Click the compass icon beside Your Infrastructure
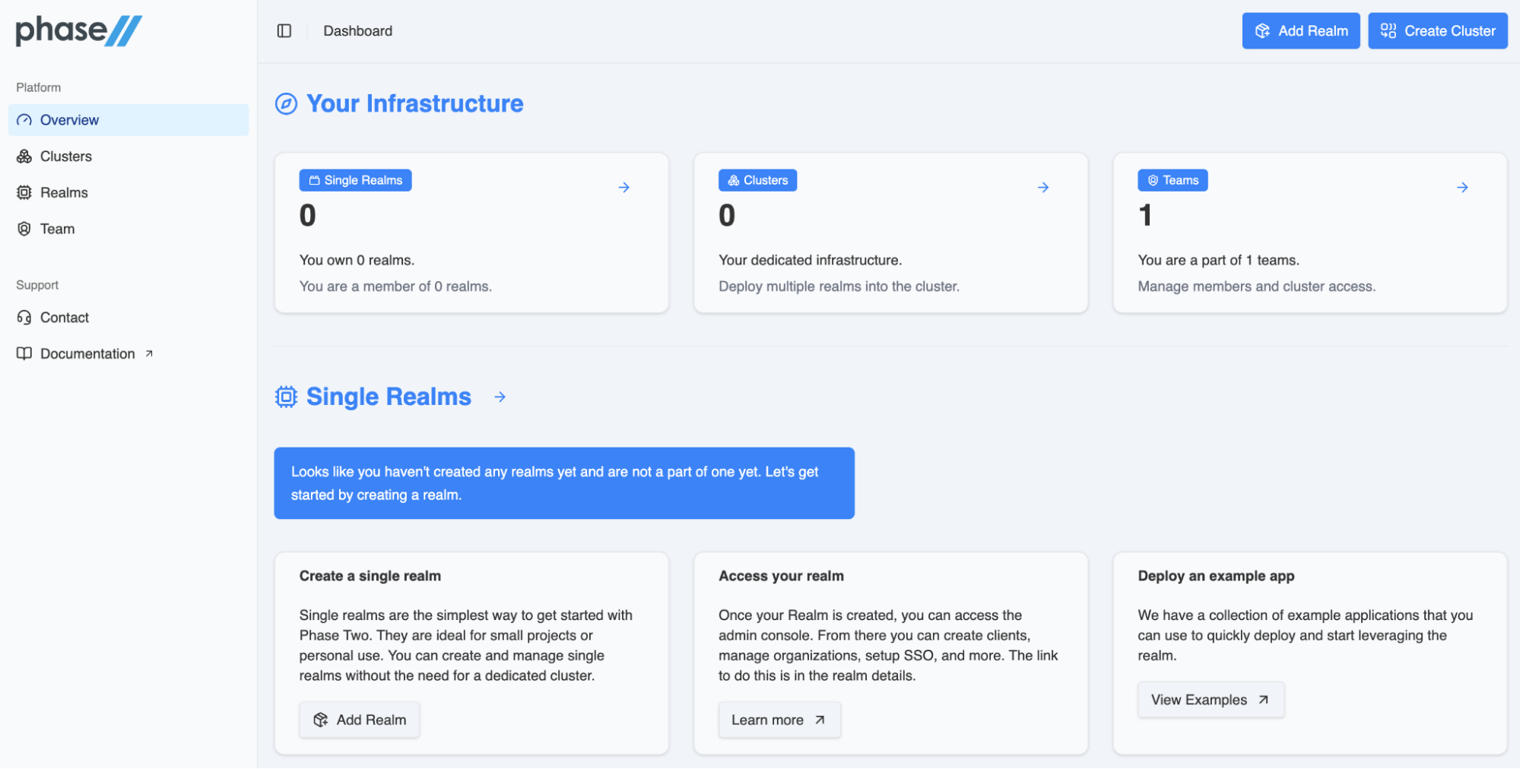 pos(284,105)
